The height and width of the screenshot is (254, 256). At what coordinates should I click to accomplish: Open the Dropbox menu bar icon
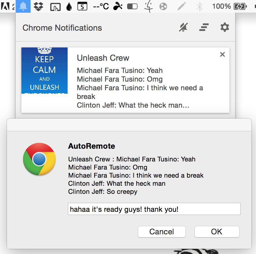(x=38, y=7)
